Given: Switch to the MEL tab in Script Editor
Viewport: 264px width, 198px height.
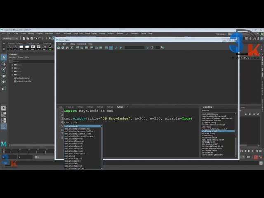Looking at the screenshot, I should (x=61, y=107).
